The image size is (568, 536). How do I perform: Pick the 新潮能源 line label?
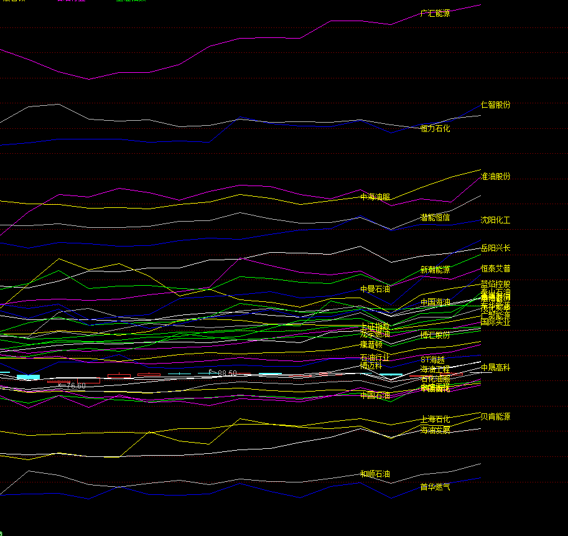click(435, 270)
